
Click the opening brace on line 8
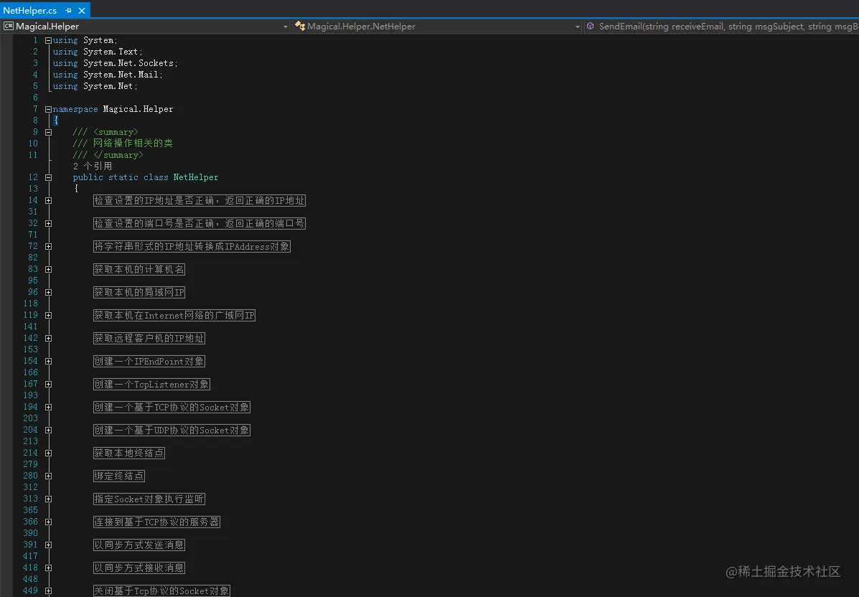56,121
